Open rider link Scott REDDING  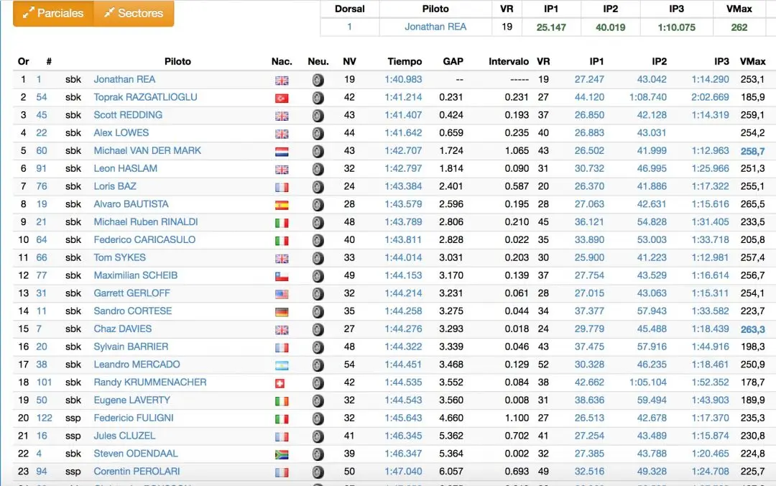point(128,115)
